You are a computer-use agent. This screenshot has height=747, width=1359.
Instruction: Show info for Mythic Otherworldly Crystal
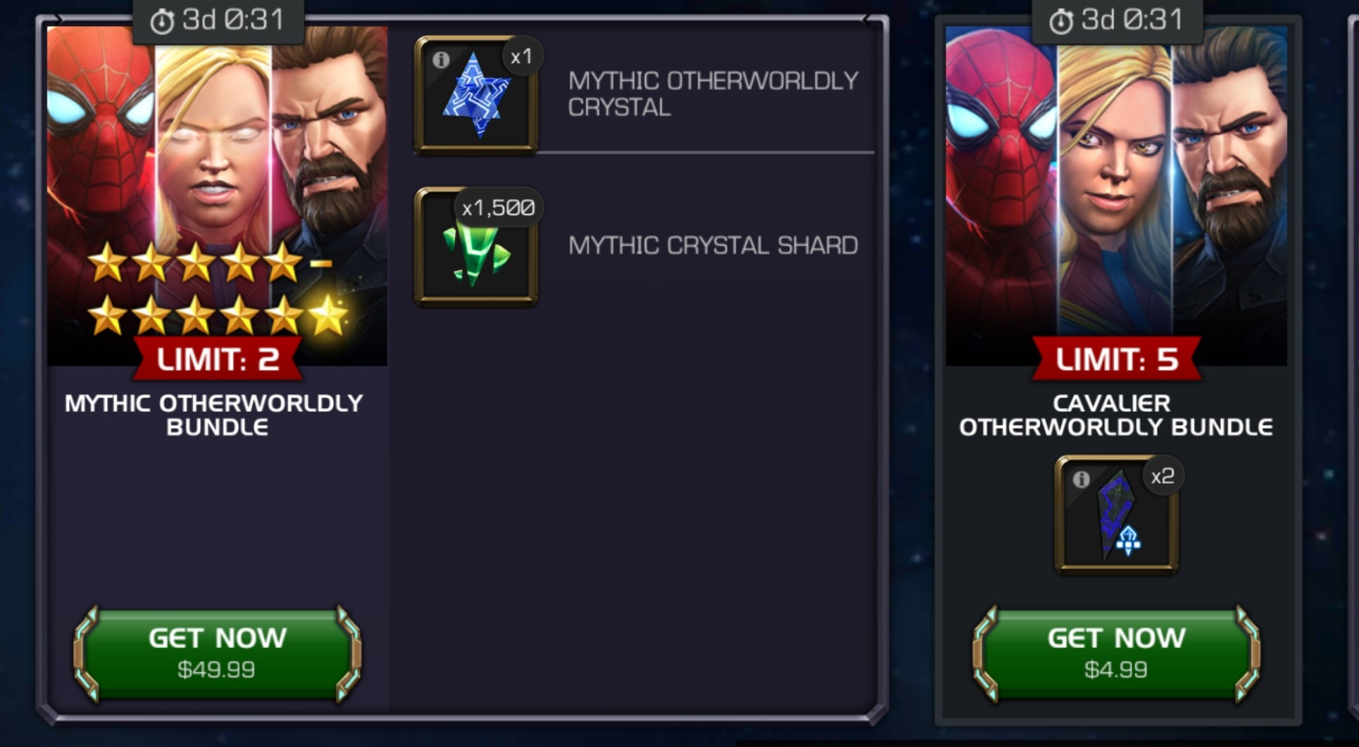coord(441,60)
